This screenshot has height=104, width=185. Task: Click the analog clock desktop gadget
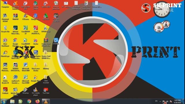pos(162,10)
